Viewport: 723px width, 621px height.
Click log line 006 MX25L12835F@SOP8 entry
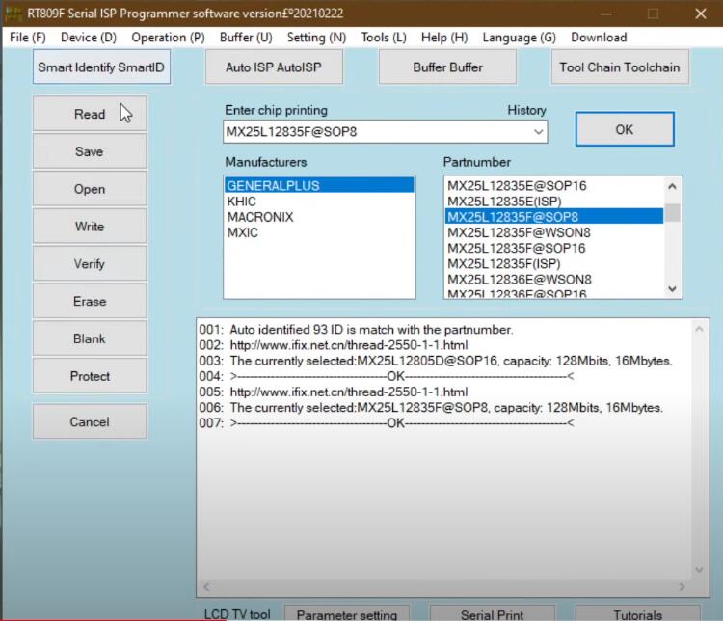click(446, 407)
